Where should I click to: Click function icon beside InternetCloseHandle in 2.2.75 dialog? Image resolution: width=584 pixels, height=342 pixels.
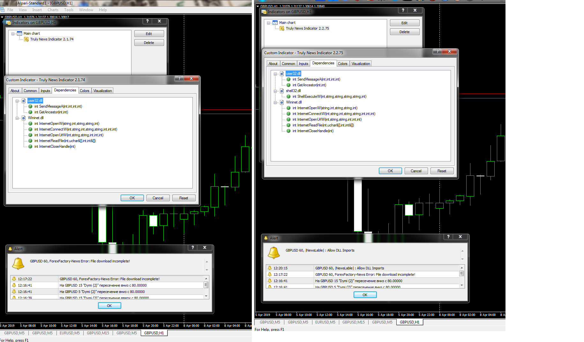[288, 131]
